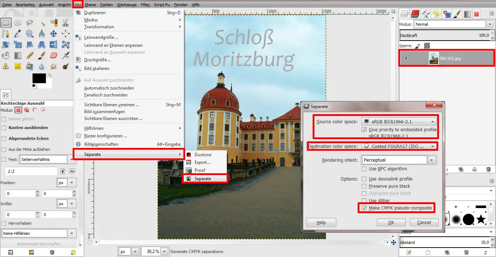Open the Channels tab in the dock

415,14
